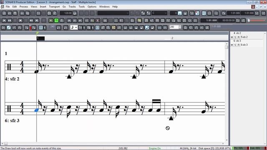
Task: Select the Lyric L tool
Action: click(x=185, y=27)
